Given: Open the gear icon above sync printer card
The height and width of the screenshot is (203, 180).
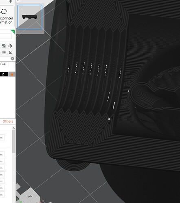Looking at the screenshot, I should coord(11,1).
